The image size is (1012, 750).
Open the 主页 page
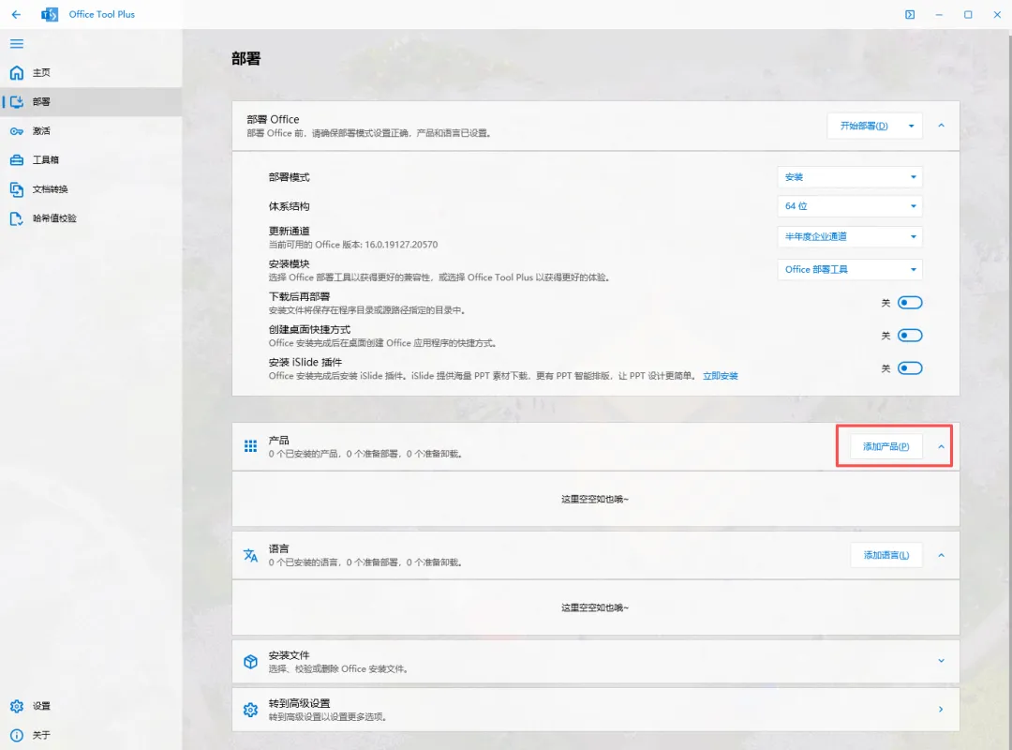pos(91,72)
